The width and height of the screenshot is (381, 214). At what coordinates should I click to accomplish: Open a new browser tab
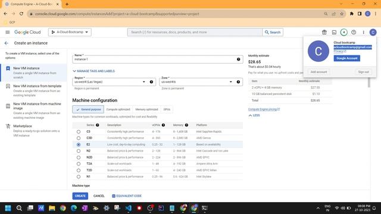(67, 4)
